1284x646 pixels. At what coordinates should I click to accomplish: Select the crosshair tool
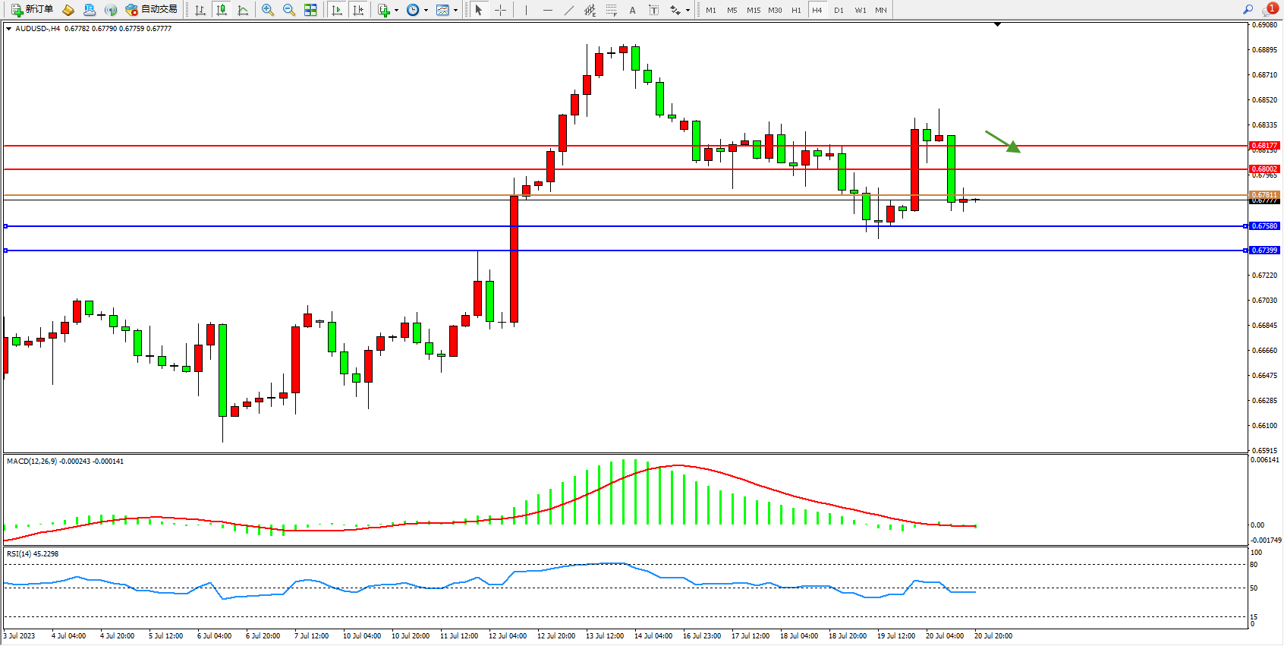click(501, 10)
